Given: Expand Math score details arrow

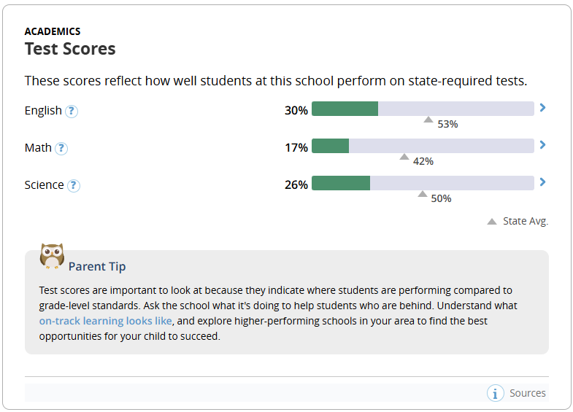Looking at the screenshot, I should [542, 145].
